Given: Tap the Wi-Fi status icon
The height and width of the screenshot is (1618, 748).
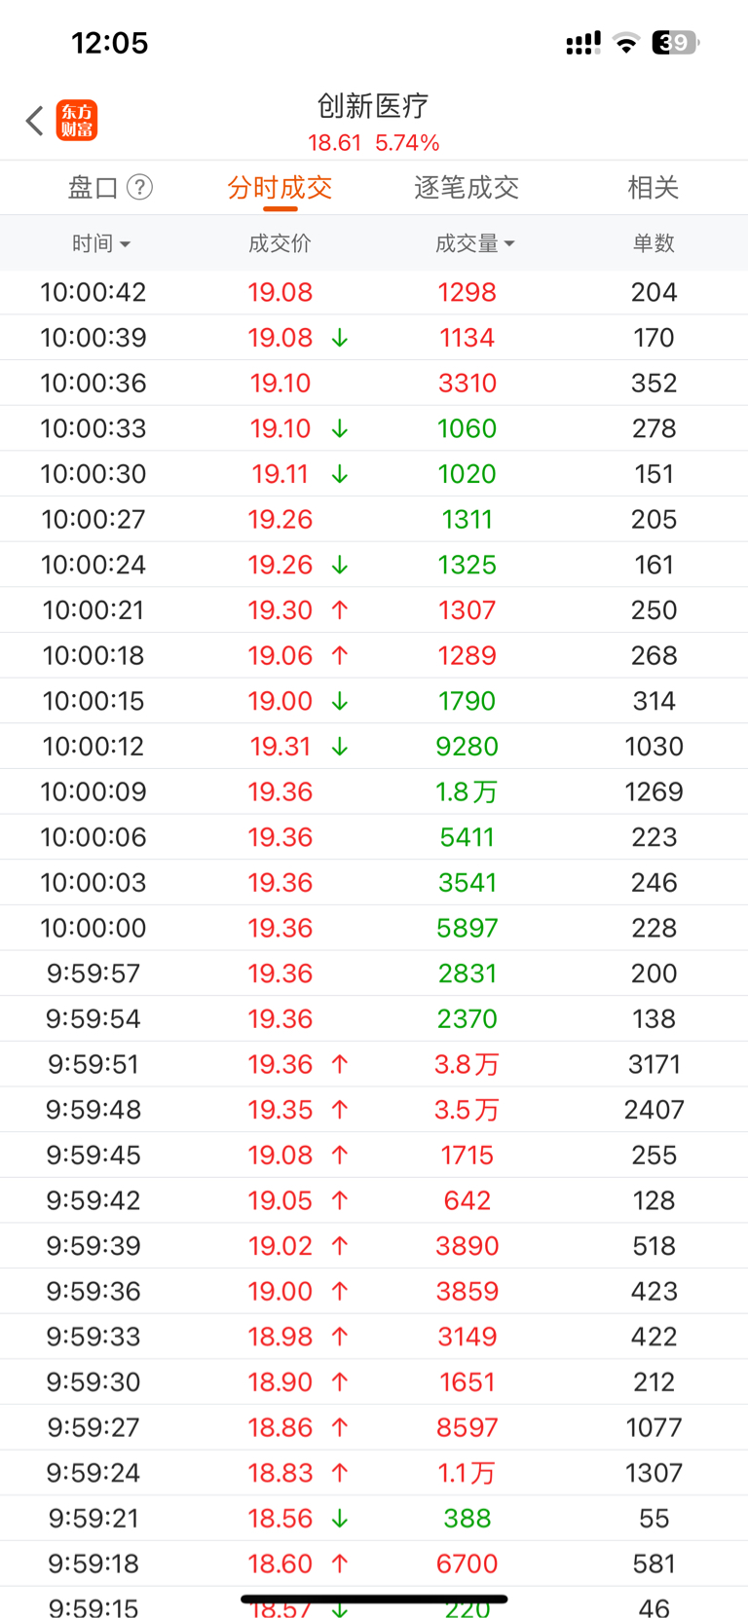Looking at the screenshot, I should point(627,43).
